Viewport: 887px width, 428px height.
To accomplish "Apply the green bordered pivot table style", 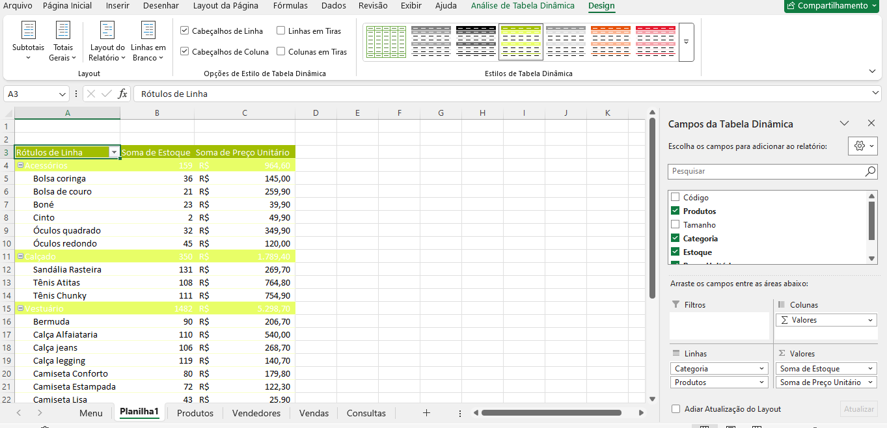I will coord(387,42).
